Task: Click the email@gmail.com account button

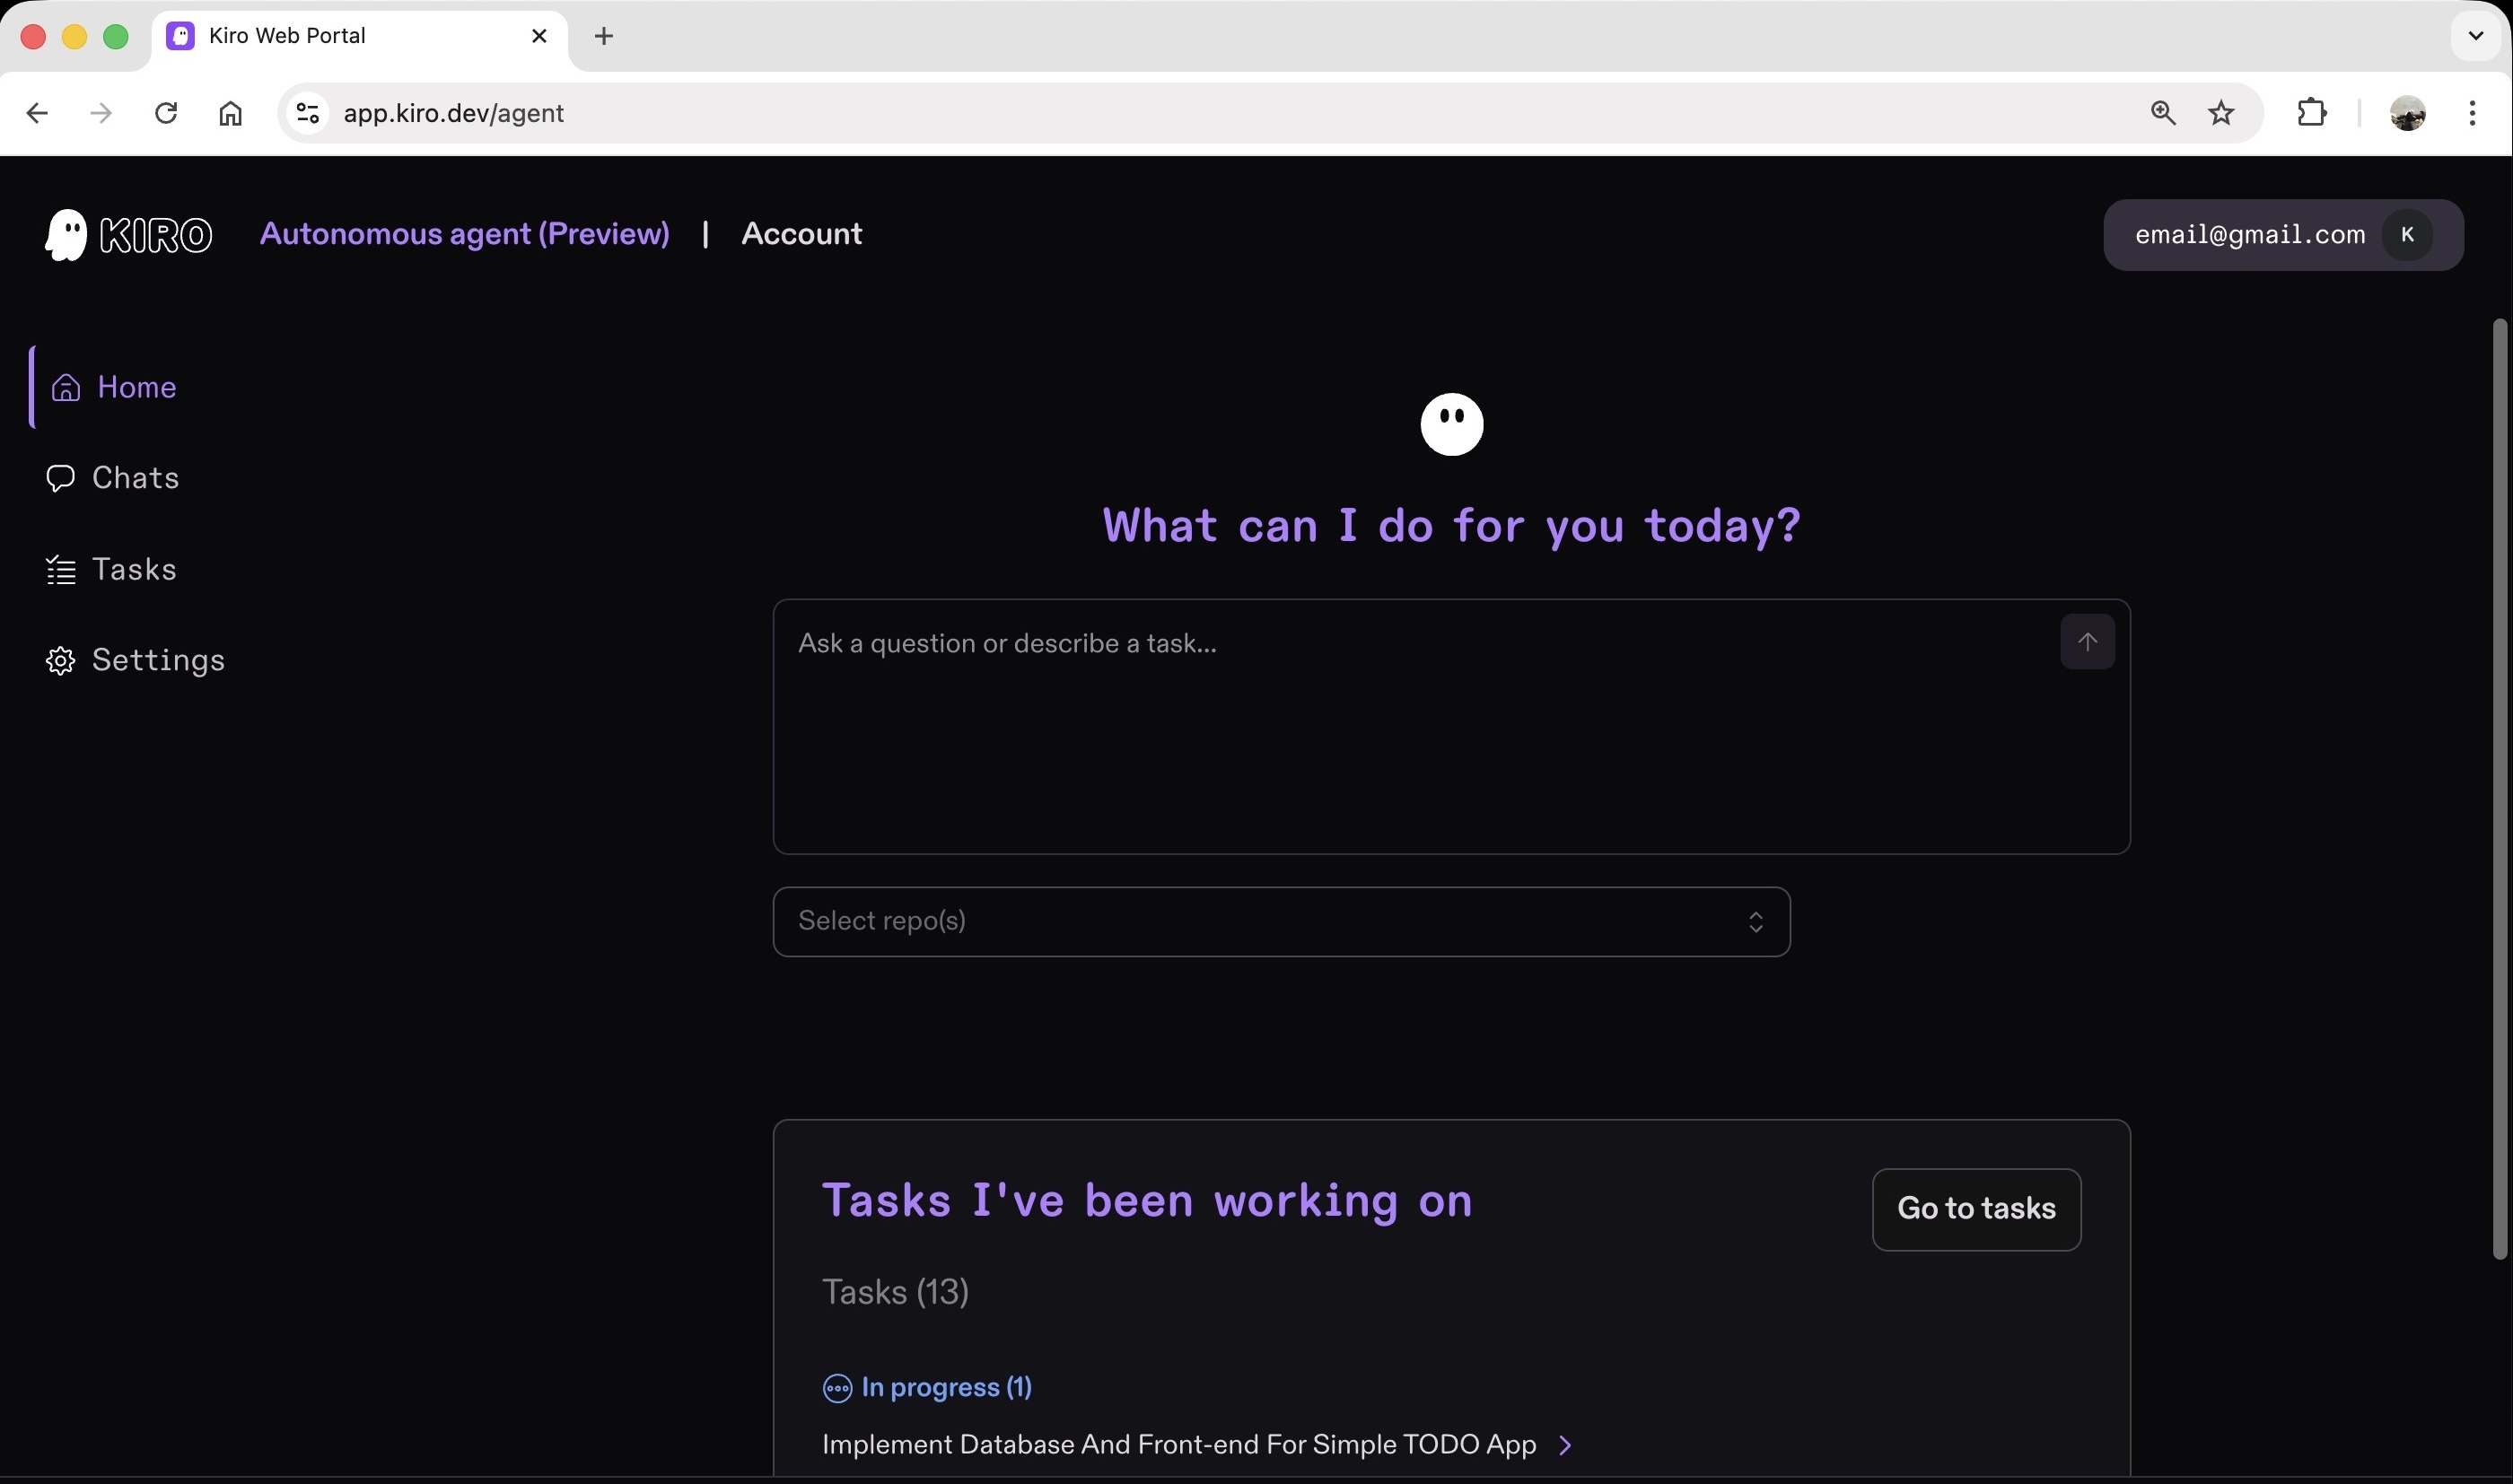Action: (x=2283, y=234)
